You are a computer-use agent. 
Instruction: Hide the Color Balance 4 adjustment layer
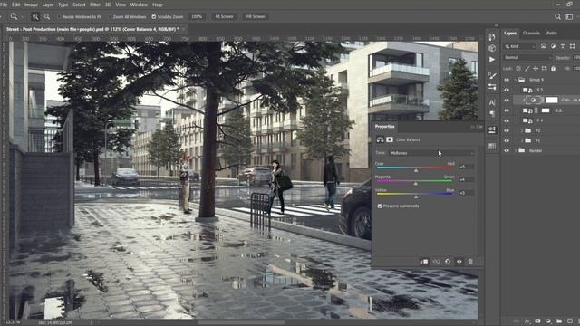(507, 101)
